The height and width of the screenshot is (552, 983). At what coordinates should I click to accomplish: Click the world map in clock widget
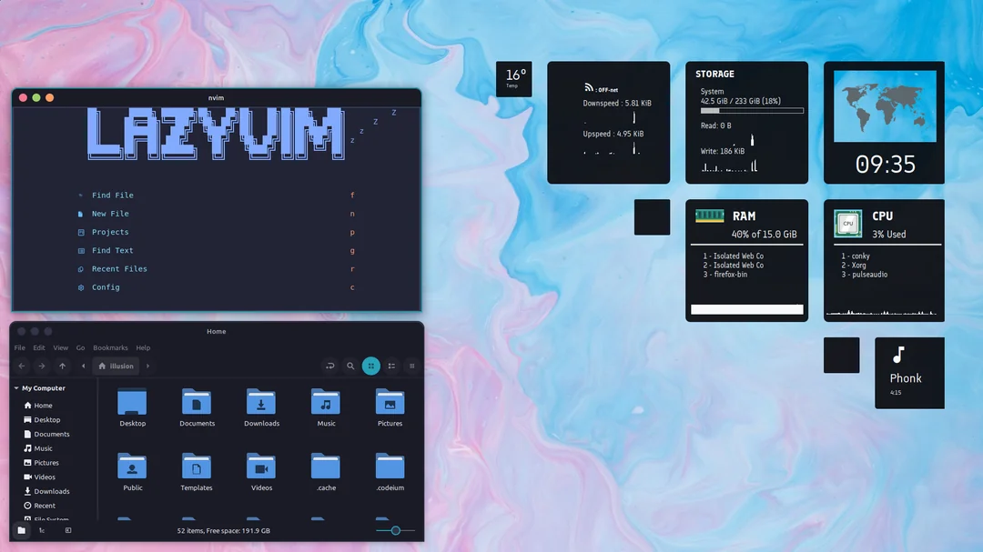[x=885, y=105]
